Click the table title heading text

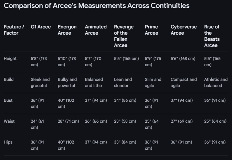[x=97, y=6]
